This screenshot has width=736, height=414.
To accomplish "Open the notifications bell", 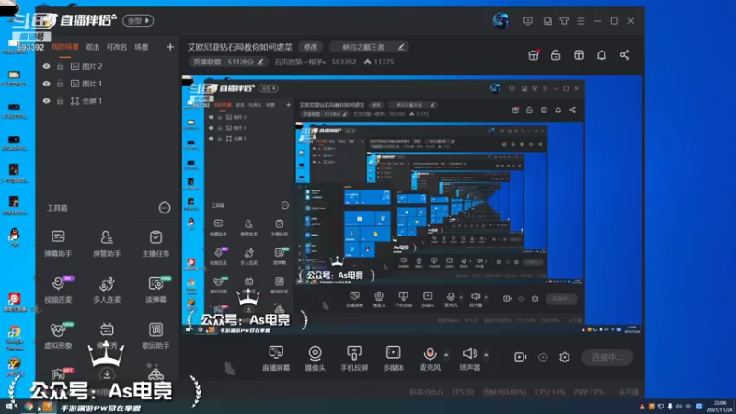I will click(x=602, y=55).
